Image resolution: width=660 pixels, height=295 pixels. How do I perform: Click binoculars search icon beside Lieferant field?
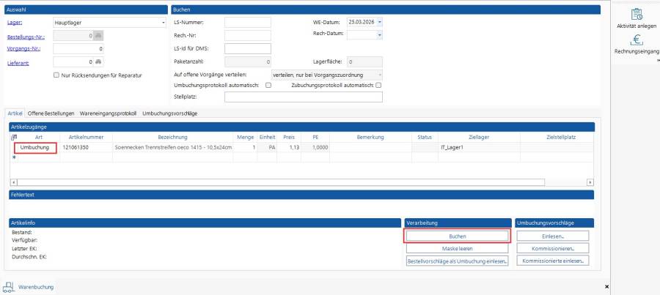[98, 61]
